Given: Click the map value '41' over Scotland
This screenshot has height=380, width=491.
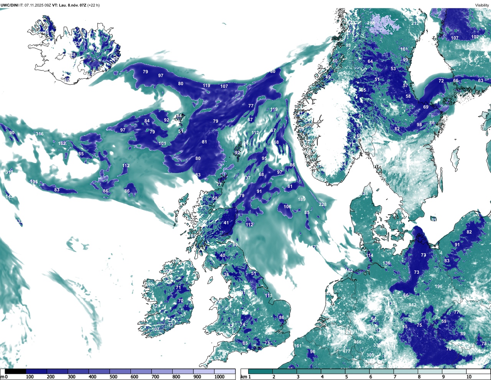Looking at the screenshot, I should [x=226, y=223].
